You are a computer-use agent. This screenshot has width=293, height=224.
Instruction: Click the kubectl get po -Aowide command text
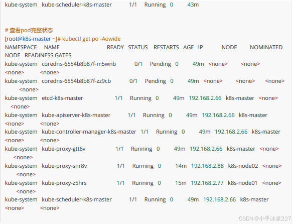pos(91,39)
